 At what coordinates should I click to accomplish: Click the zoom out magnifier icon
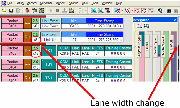point(101,11)
